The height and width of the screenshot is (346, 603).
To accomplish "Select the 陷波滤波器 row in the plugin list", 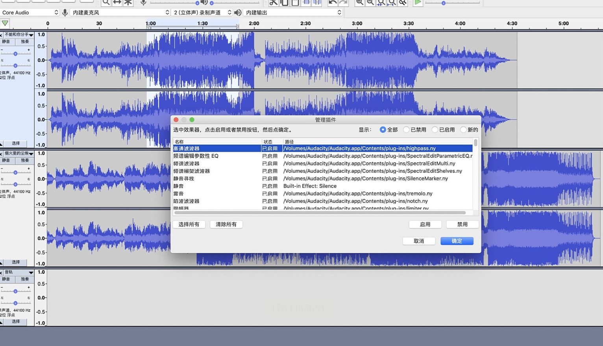I will tap(187, 201).
